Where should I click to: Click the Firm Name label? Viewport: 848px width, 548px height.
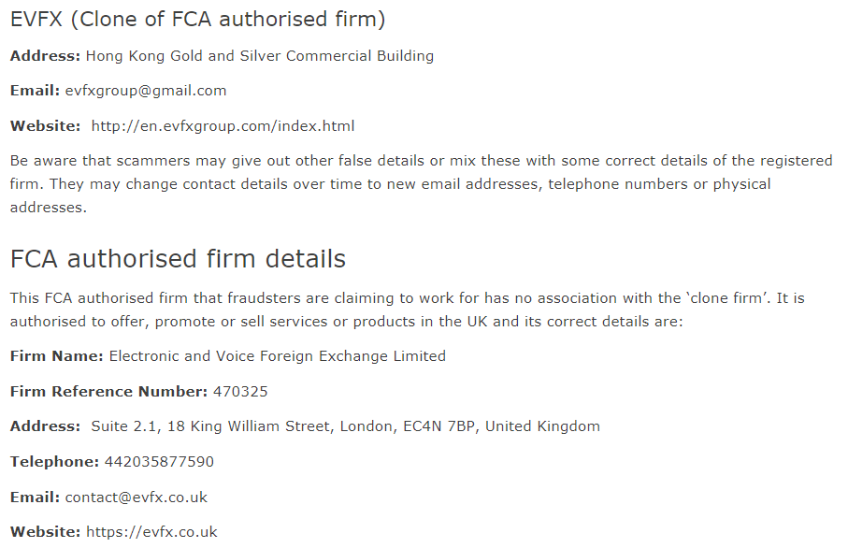pos(57,356)
